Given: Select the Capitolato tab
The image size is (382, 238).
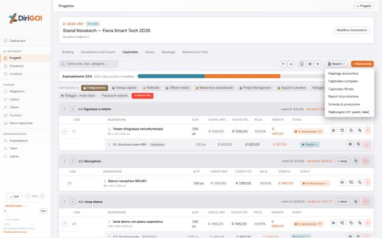Looking at the screenshot, I should tap(130, 52).
